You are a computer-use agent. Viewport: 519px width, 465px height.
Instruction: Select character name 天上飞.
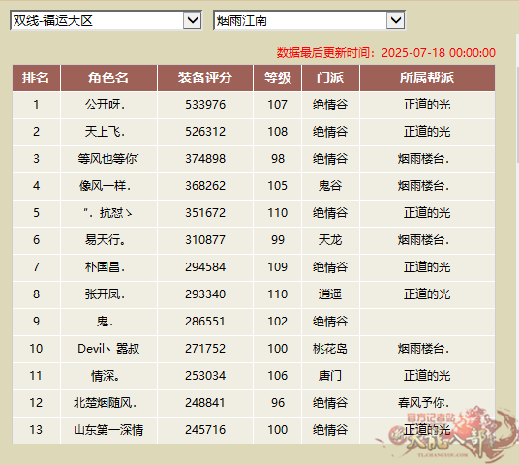[x=105, y=132]
